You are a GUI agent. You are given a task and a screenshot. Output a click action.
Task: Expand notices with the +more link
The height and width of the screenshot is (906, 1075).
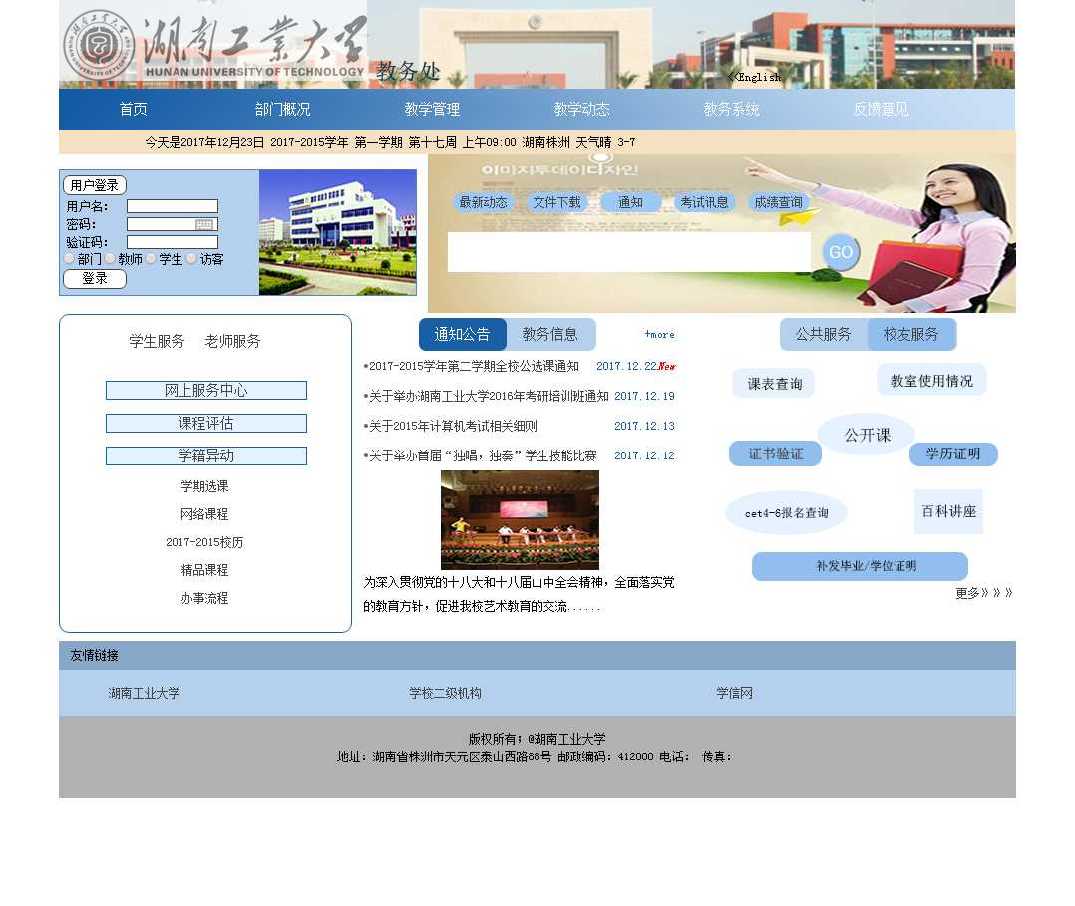(x=659, y=335)
